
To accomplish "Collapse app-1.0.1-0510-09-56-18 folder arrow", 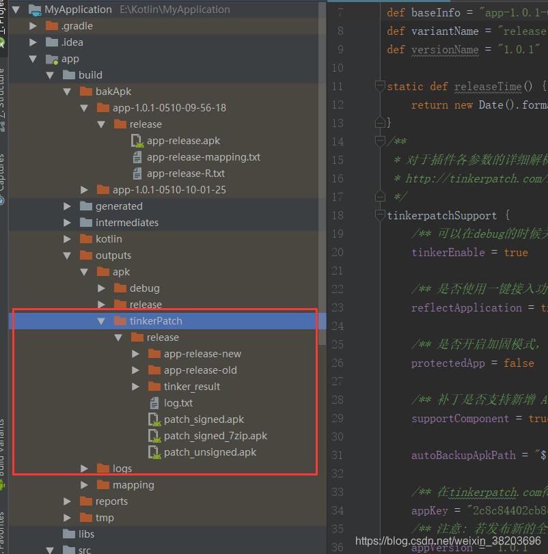I will 84,108.
